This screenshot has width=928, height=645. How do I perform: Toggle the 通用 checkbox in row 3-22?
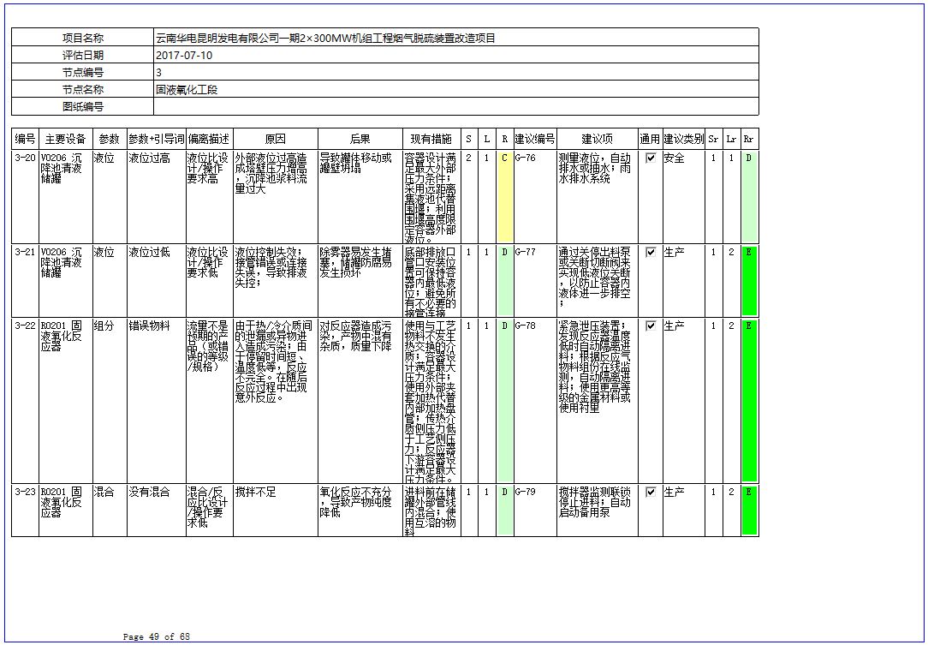651,325
